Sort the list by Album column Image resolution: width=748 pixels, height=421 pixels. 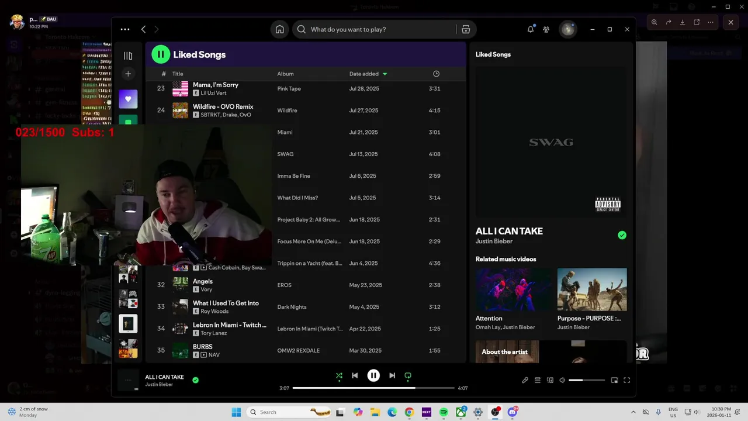tap(285, 74)
